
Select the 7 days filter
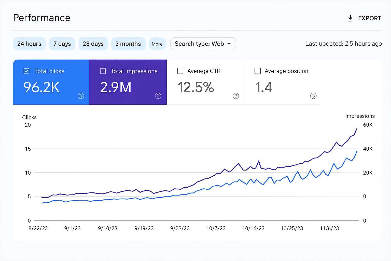(x=62, y=44)
